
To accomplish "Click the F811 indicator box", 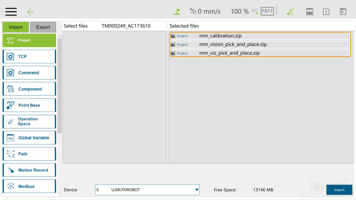I will point(267,11).
